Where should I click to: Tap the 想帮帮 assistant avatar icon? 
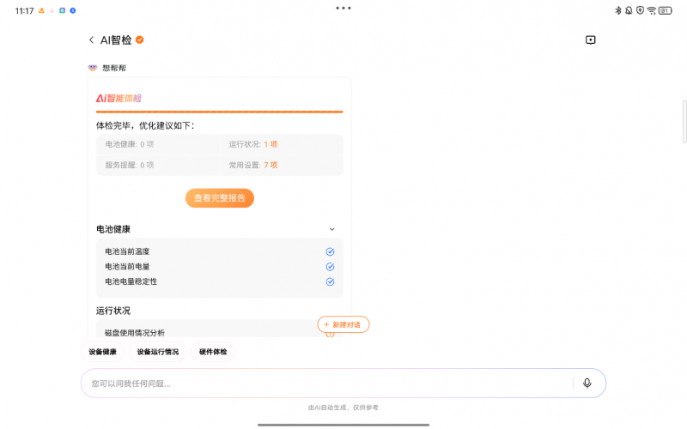(93, 68)
